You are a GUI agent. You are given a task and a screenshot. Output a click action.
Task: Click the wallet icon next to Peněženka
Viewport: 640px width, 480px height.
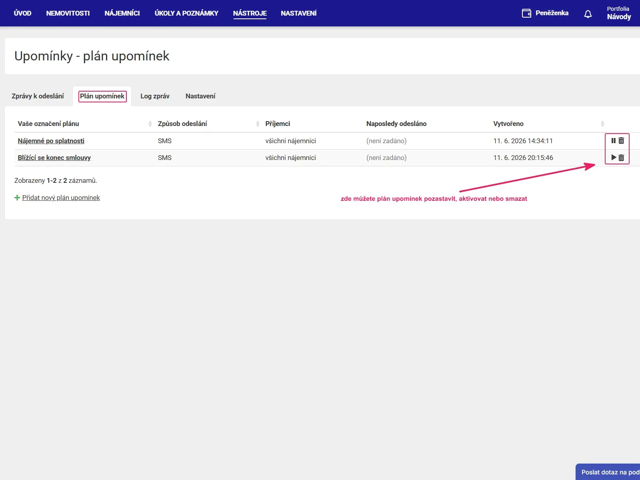click(x=526, y=13)
